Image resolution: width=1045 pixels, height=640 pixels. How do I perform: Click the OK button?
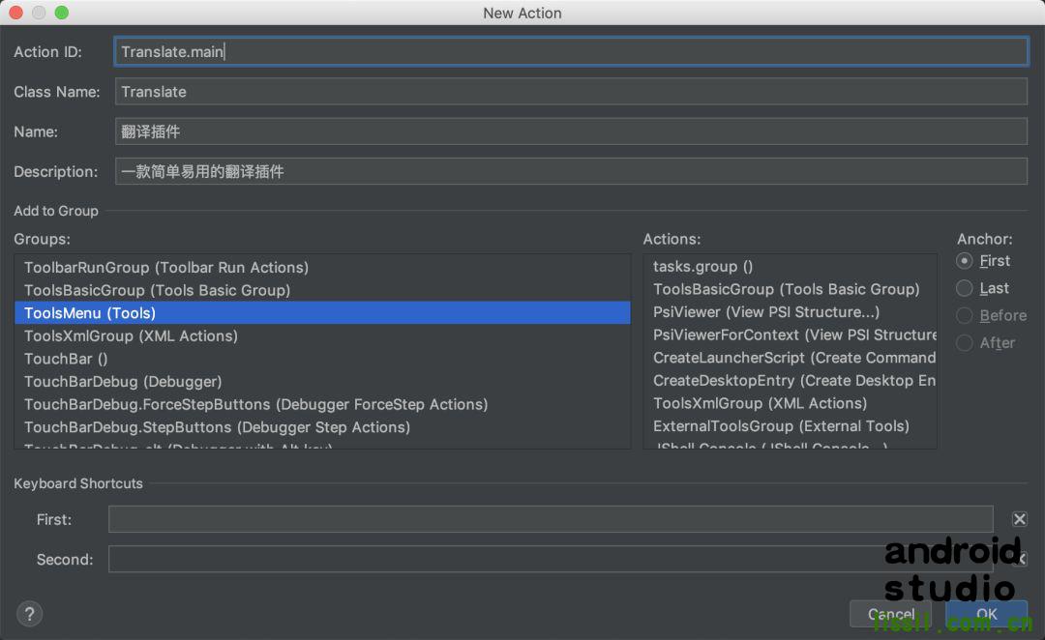pyautogui.click(x=986, y=613)
